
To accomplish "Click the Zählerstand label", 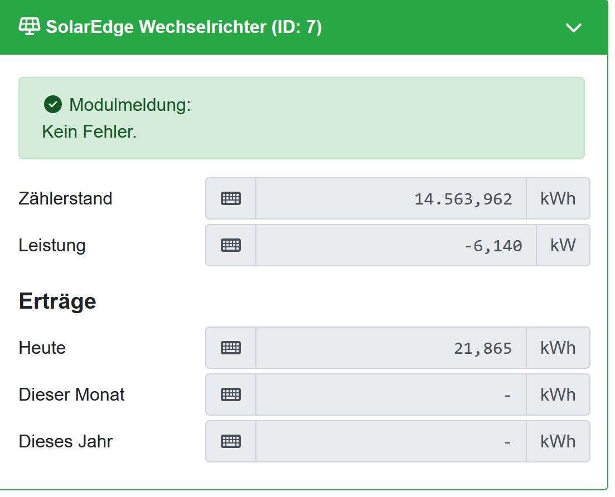I will [x=65, y=198].
